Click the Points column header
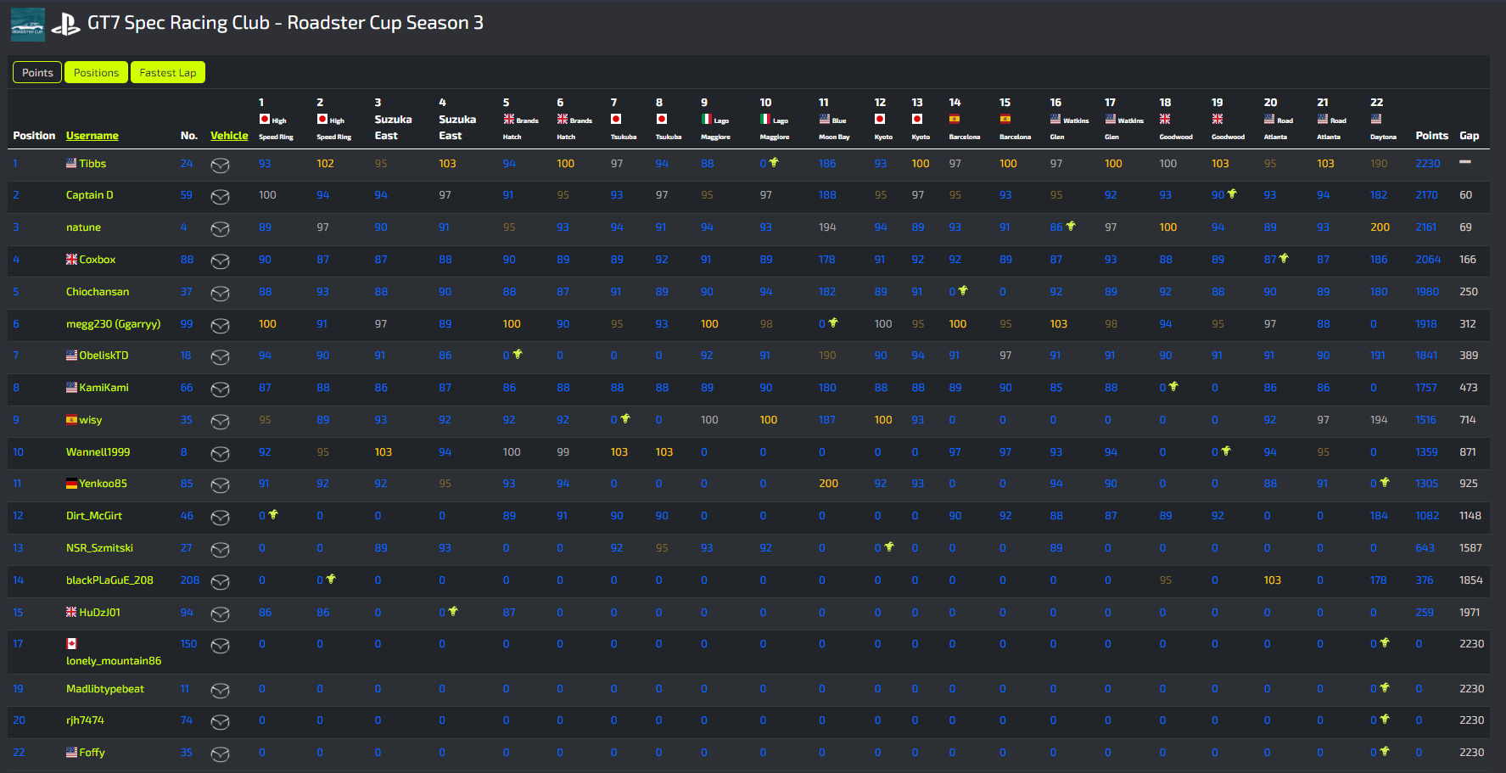The height and width of the screenshot is (773, 1506). pos(1432,136)
